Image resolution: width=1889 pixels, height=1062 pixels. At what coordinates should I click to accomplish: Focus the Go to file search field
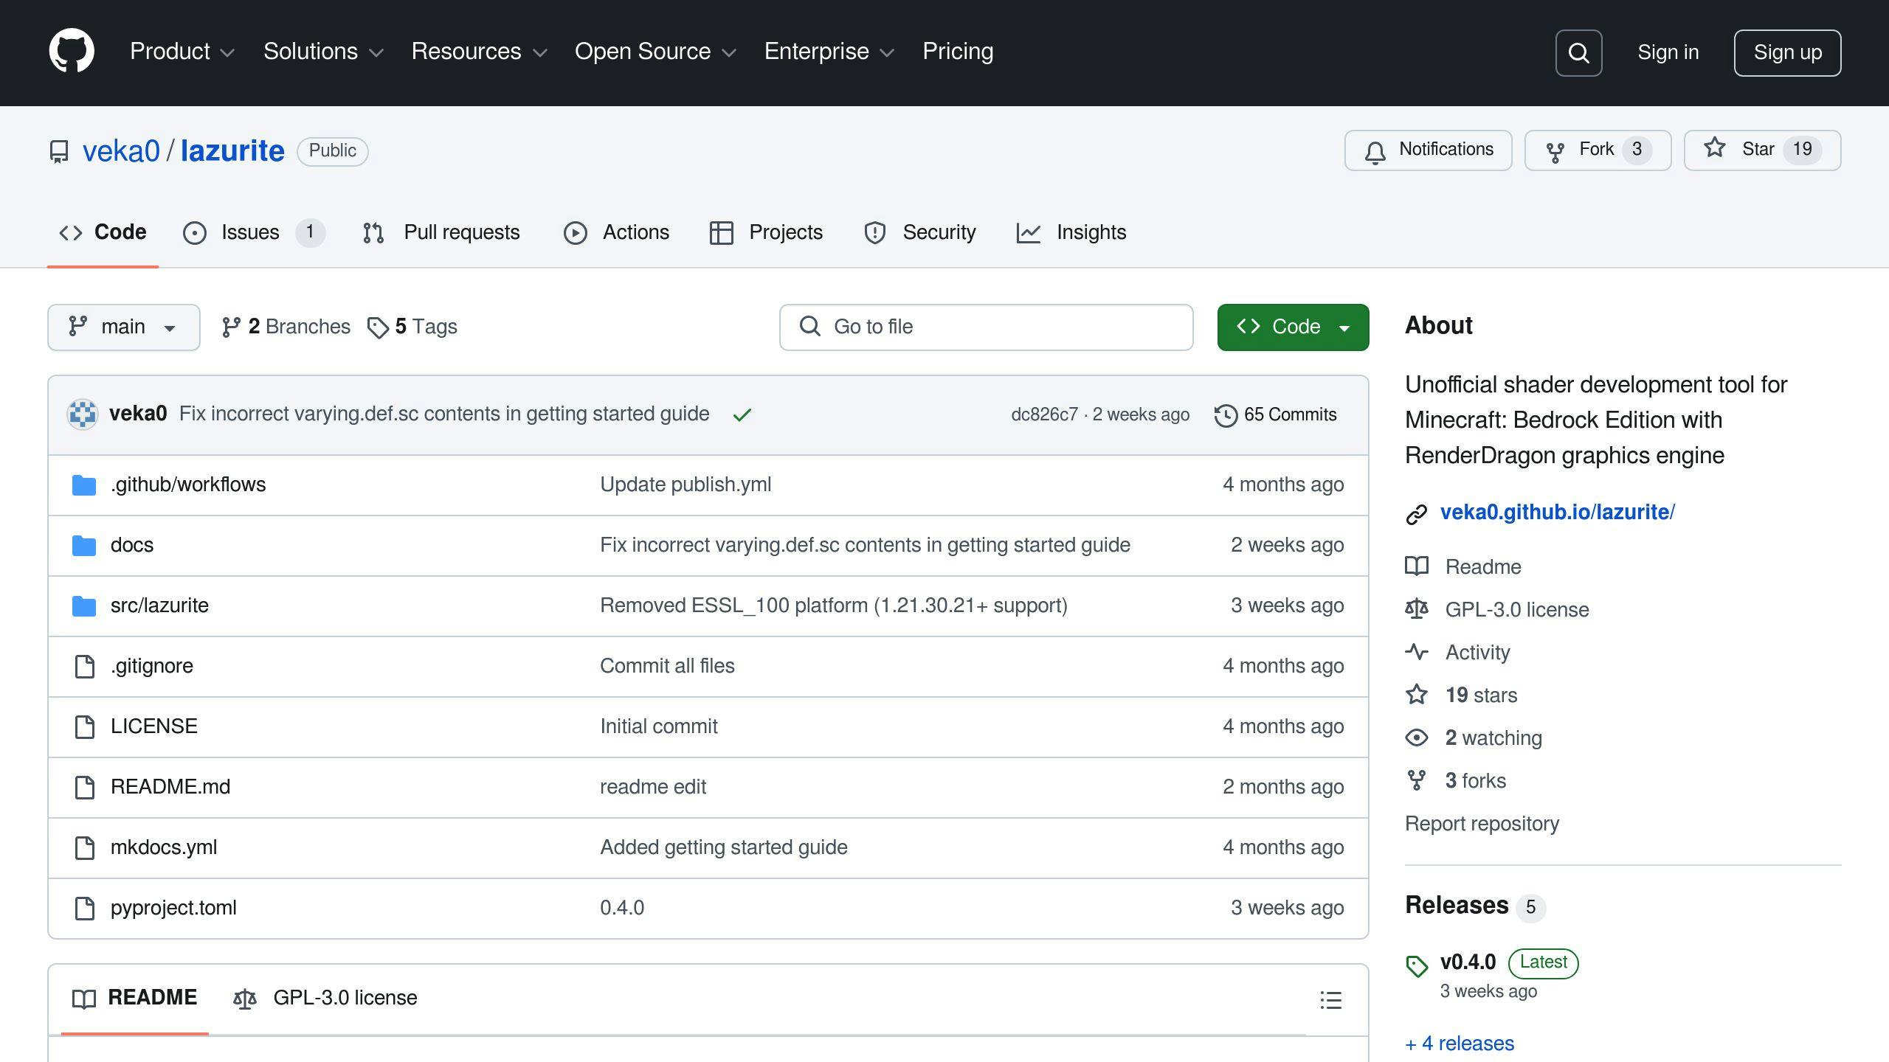(986, 327)
